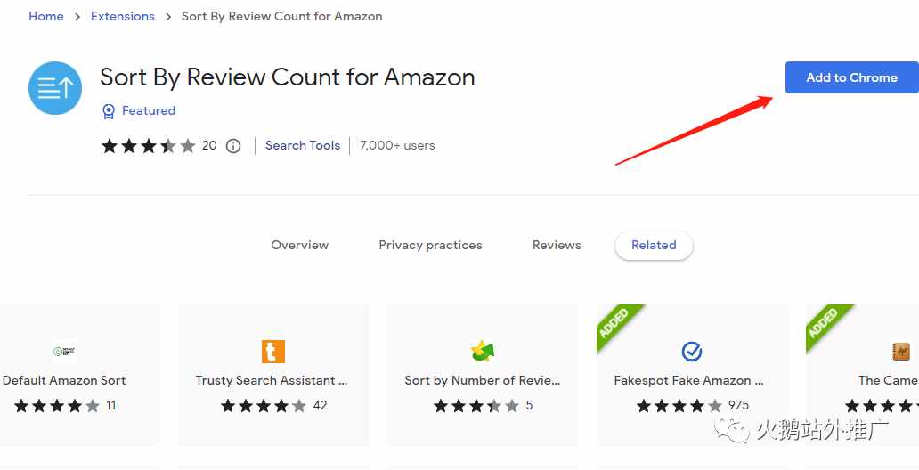This screenshot has height=470, width=919.
Task: Click the Sort by Number of Reviews star icon
Action: 483,351
